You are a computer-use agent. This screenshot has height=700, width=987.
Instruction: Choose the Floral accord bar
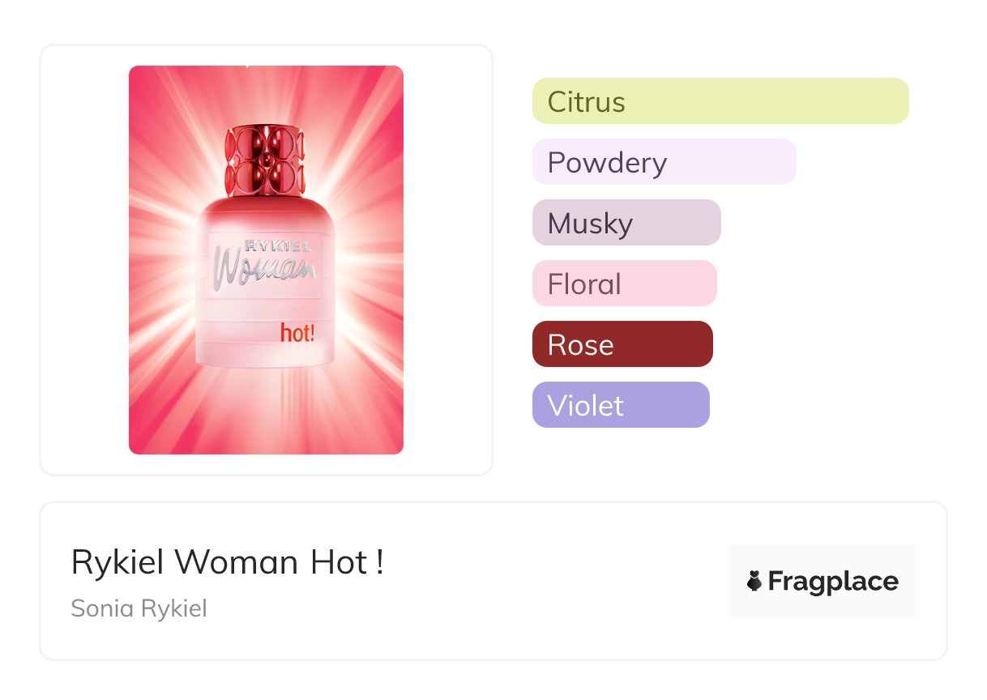(624, 284)
